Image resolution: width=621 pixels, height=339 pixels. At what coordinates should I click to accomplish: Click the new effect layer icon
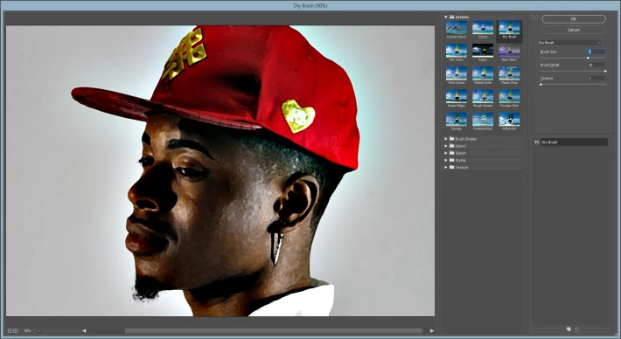[569, 329]
